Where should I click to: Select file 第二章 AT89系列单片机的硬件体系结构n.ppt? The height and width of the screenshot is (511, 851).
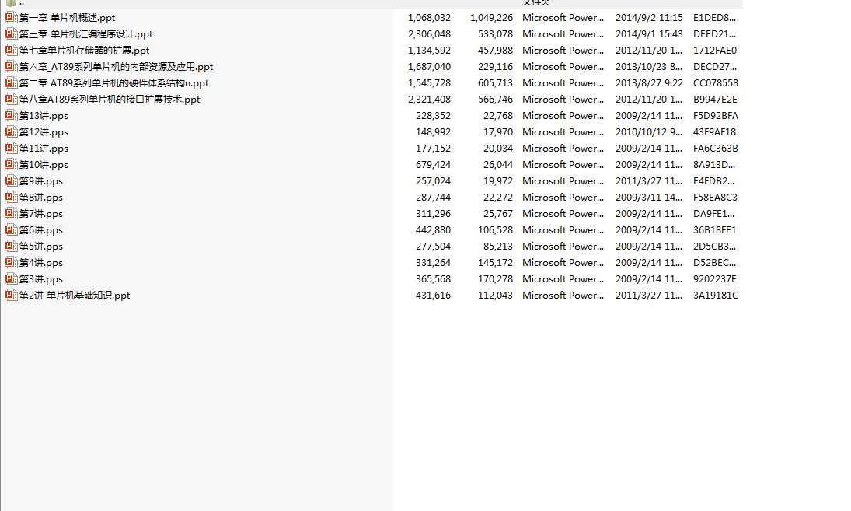(x=113, y=83)
